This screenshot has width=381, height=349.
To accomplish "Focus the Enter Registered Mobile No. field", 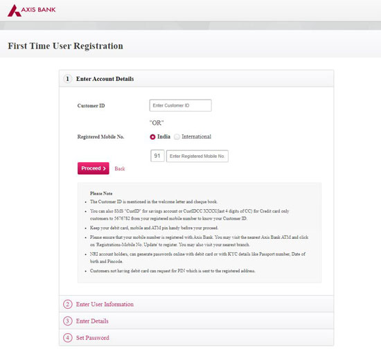I will [x=197, y=156].
